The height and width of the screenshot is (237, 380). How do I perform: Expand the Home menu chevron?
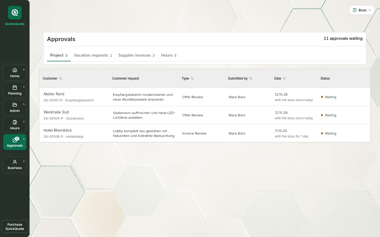(24, 70)
